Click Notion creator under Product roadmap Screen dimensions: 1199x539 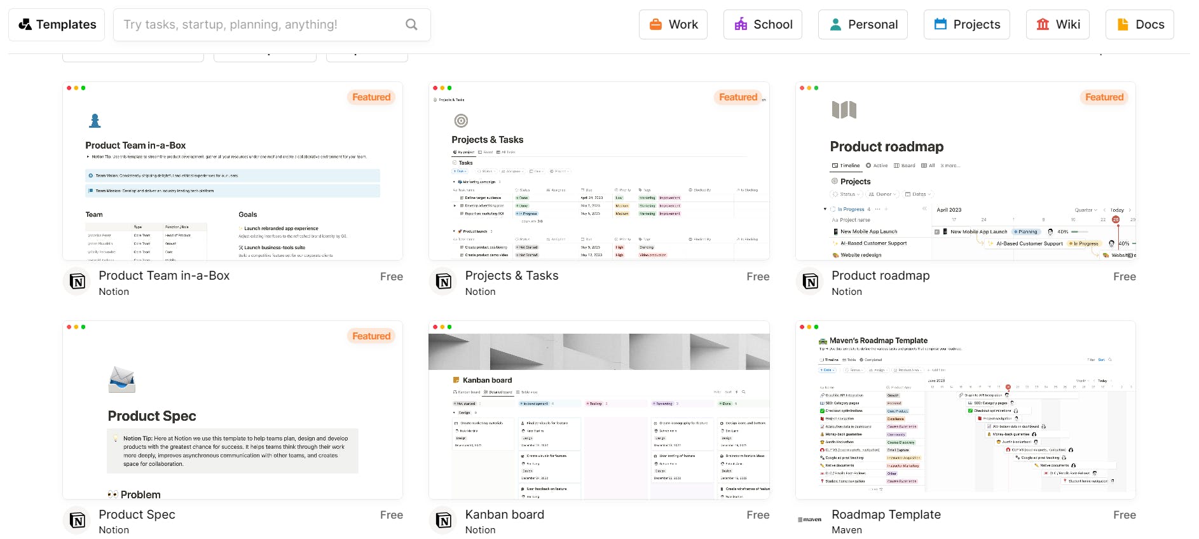(847, 292)
